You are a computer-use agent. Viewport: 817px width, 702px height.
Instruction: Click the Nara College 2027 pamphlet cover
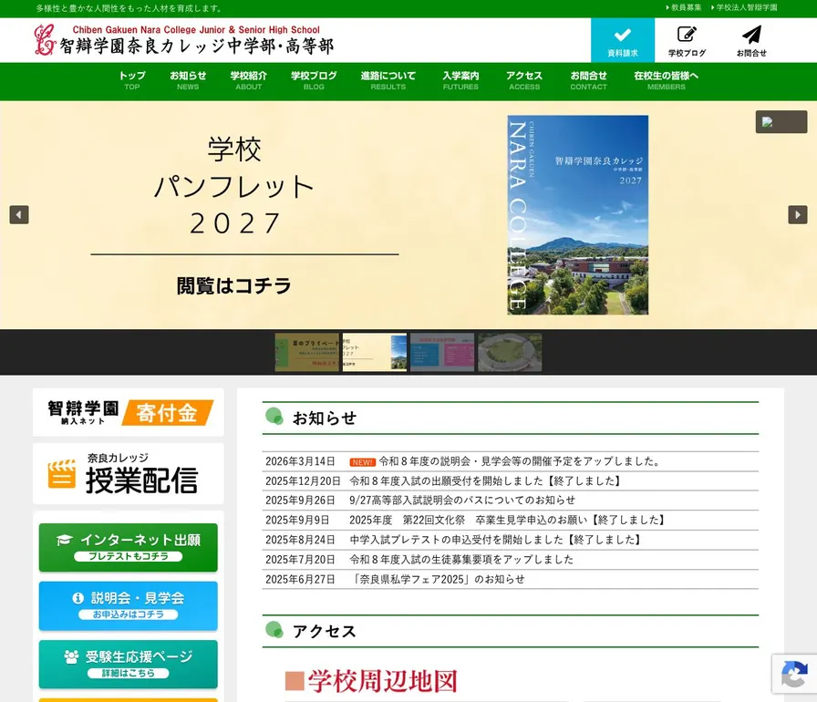(578, 215)
